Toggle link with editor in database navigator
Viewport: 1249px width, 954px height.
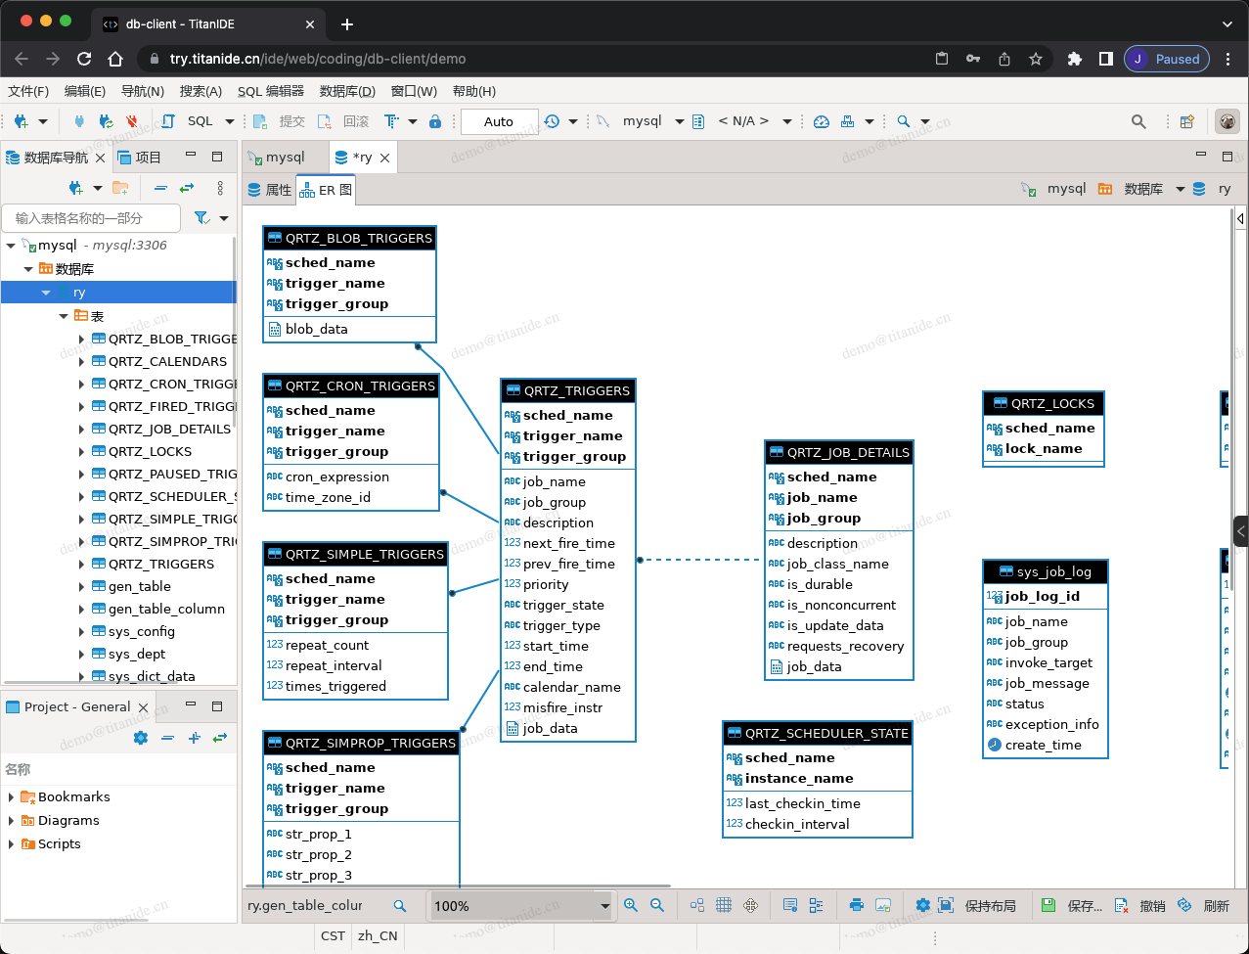pyautogui.click(x=186, y=188)
